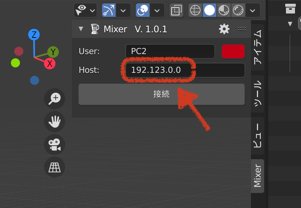Click the Z axis on navigation gizmo
The image size is (301, 208).
pyautogui.click(x=34, y=35)
